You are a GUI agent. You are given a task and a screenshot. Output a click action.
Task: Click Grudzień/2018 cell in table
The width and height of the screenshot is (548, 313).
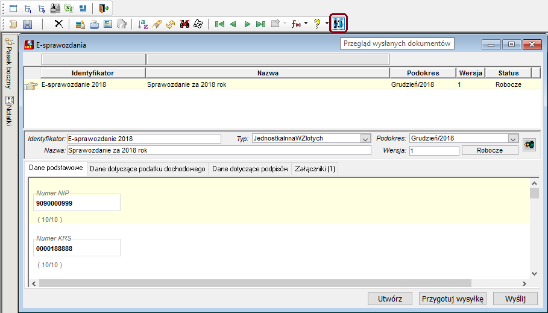pos(413,84)
